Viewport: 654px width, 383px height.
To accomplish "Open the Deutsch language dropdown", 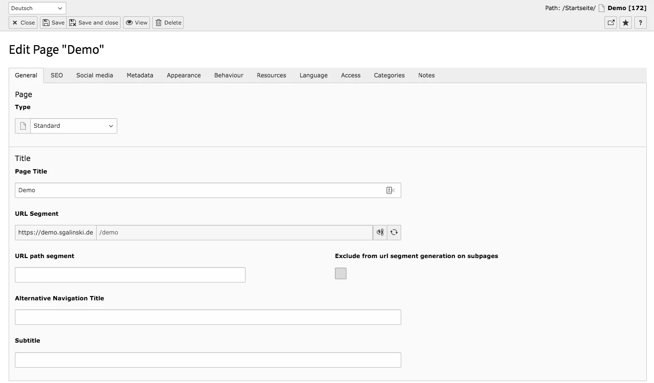I will tap(37, 8).
